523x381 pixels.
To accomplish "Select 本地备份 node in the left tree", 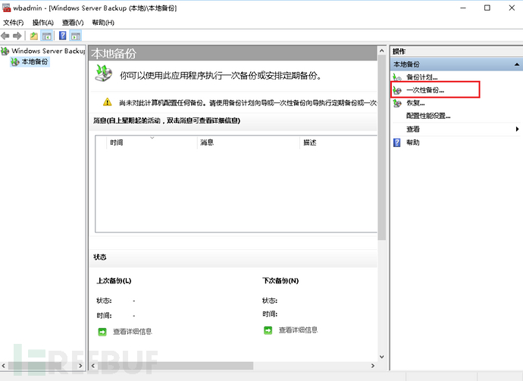I will click(x=35, y=61).
